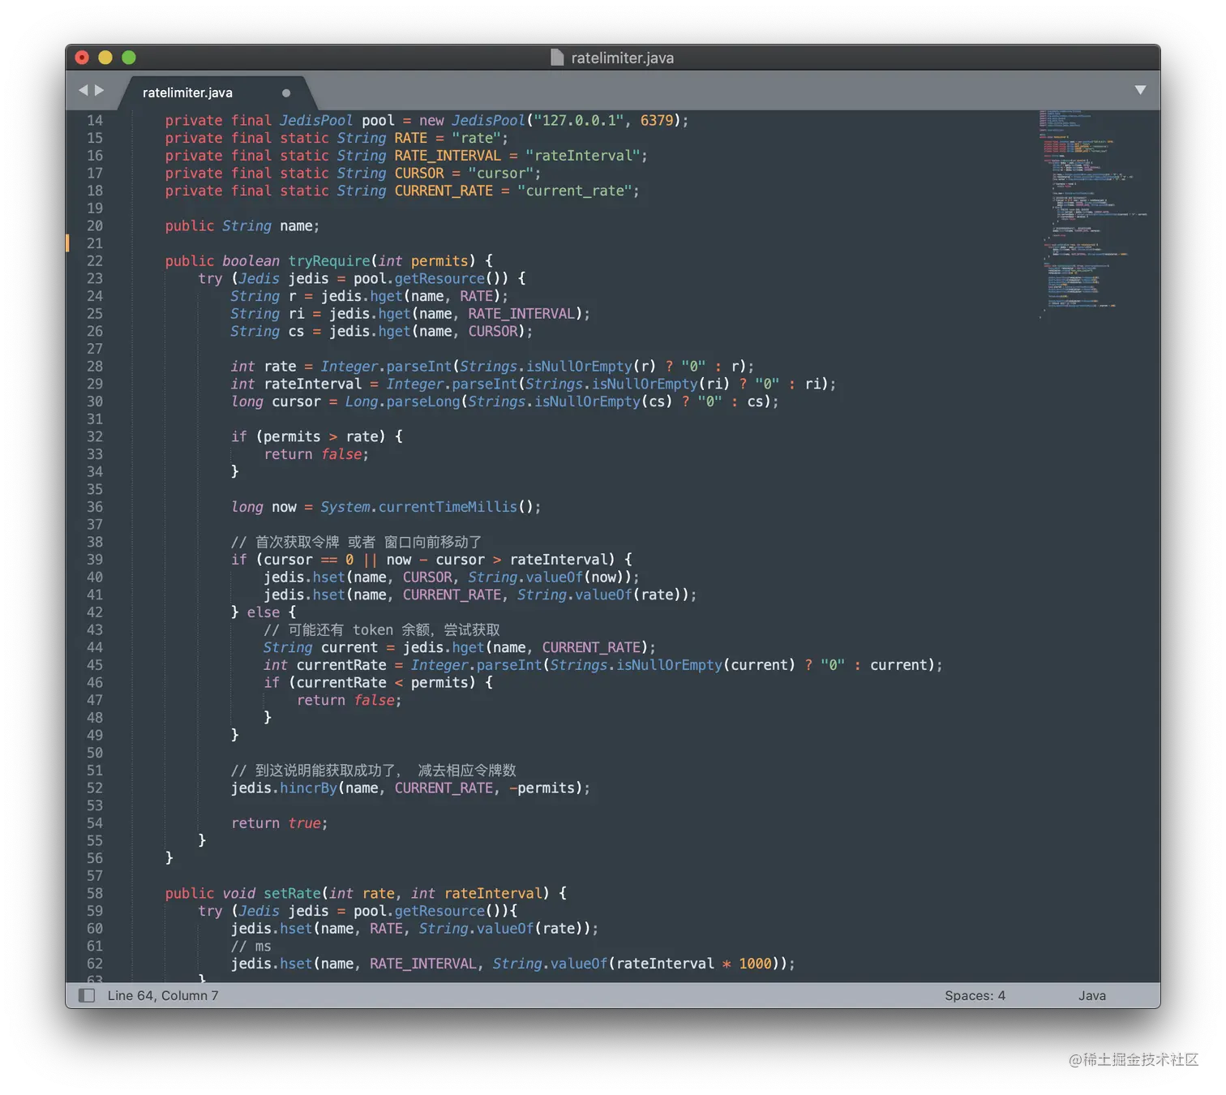This screenshot has height=1095, width=1226.
Task: Click the modified-line marker beside line 21
Action: pos(67,243)
